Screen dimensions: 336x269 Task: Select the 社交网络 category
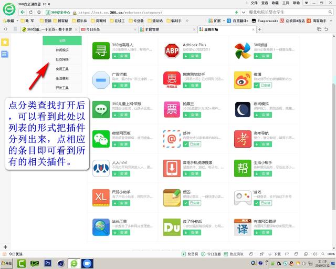coord(62,59)
